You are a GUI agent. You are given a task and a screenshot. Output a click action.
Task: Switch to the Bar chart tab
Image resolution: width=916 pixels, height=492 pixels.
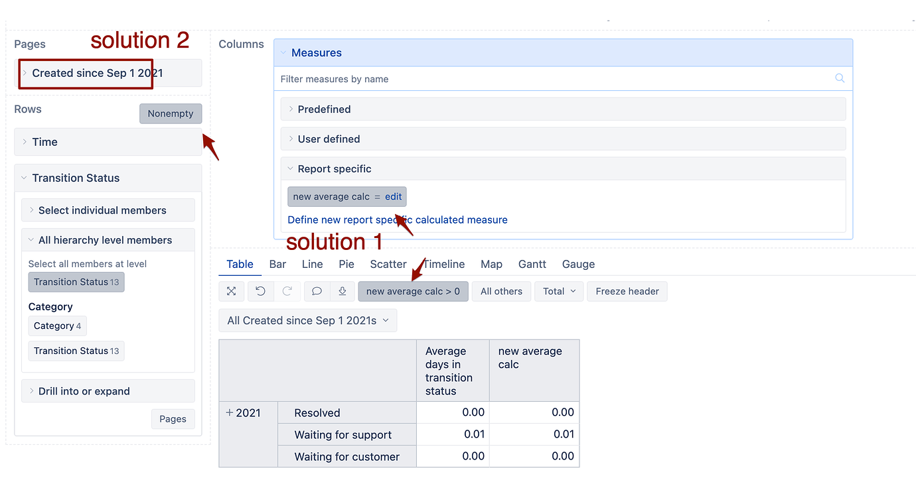[277, 264]
